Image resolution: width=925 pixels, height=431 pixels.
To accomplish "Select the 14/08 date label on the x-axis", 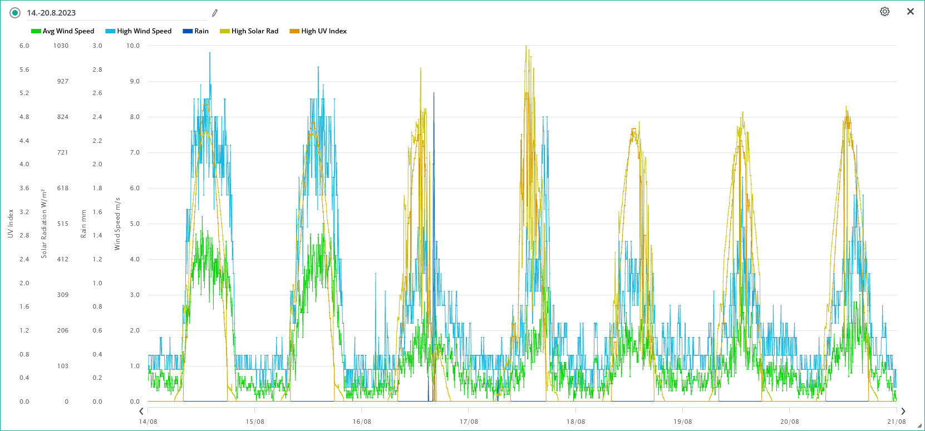I will (148, 422).
